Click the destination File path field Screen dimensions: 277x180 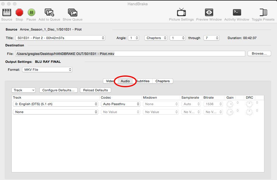130,54
